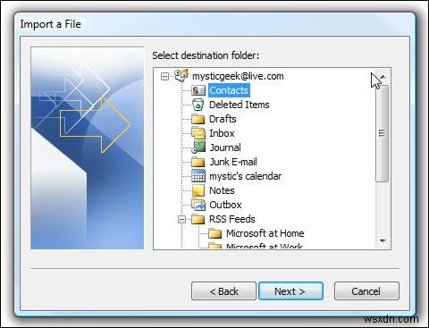
Task: Go back with the Back button
Action: [x=223, y=291]
